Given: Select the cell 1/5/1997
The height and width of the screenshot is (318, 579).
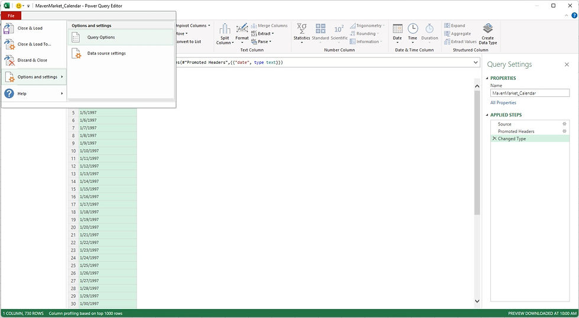Looking at the screenshot, I should [x=108, y=113].
